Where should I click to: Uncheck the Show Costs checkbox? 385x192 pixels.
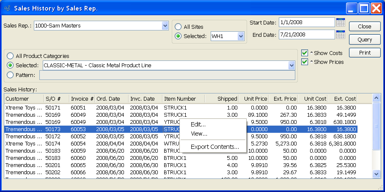tap(305, 53)
